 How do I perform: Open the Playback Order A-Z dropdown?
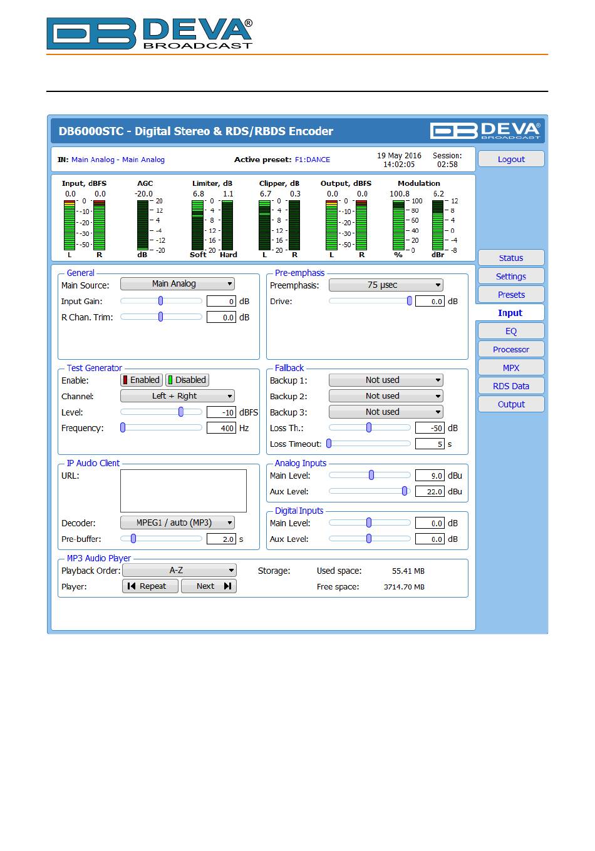point(179,571)
